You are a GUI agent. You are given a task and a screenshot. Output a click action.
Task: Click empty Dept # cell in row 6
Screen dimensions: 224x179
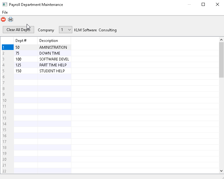coord(26,77)
